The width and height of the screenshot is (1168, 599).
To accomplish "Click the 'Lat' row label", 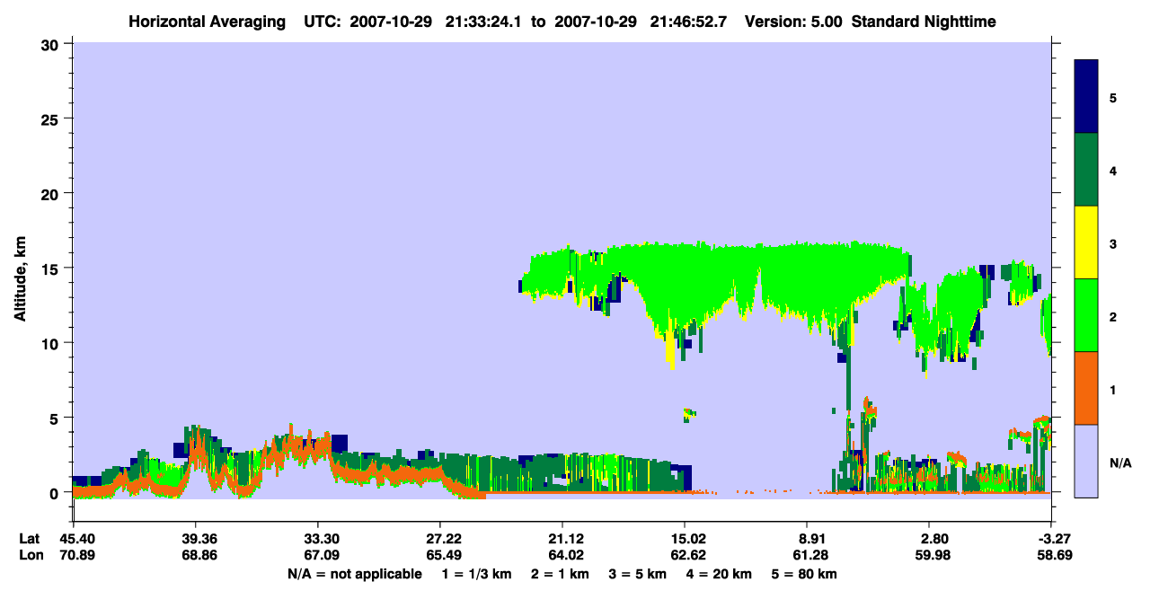I will (x=30, y=539).
